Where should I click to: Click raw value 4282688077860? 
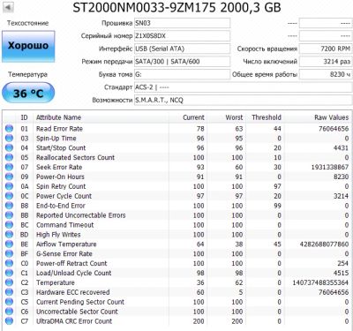324,244
